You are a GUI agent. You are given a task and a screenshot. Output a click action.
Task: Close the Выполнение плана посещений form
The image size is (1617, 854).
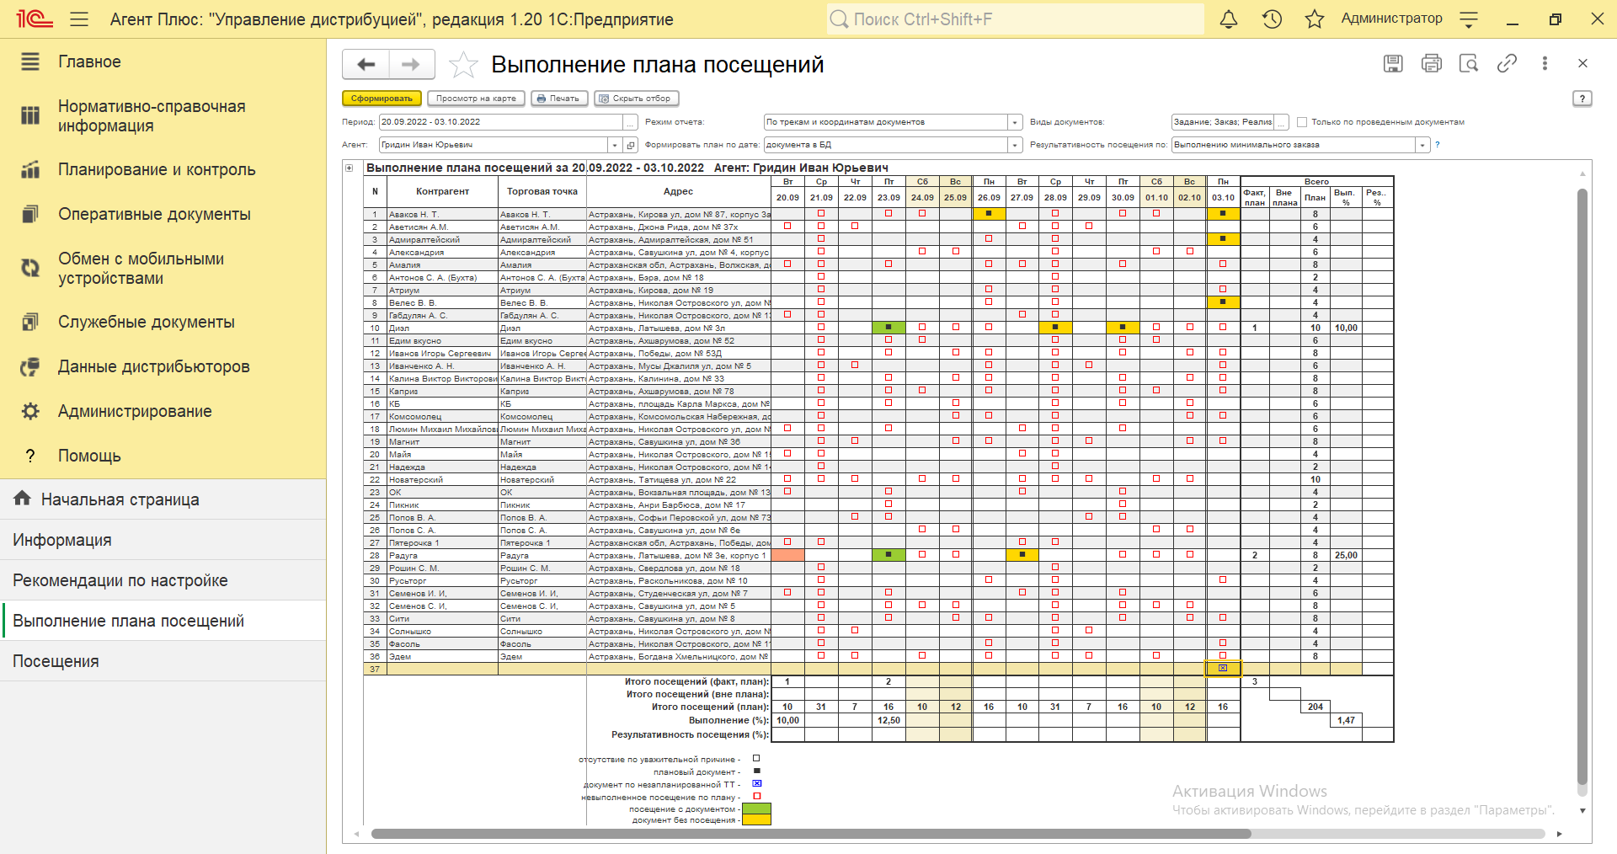1582,63
